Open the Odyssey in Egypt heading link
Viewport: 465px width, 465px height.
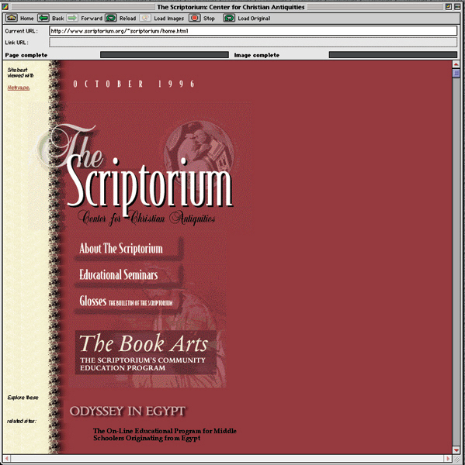(x=128, y=412)
